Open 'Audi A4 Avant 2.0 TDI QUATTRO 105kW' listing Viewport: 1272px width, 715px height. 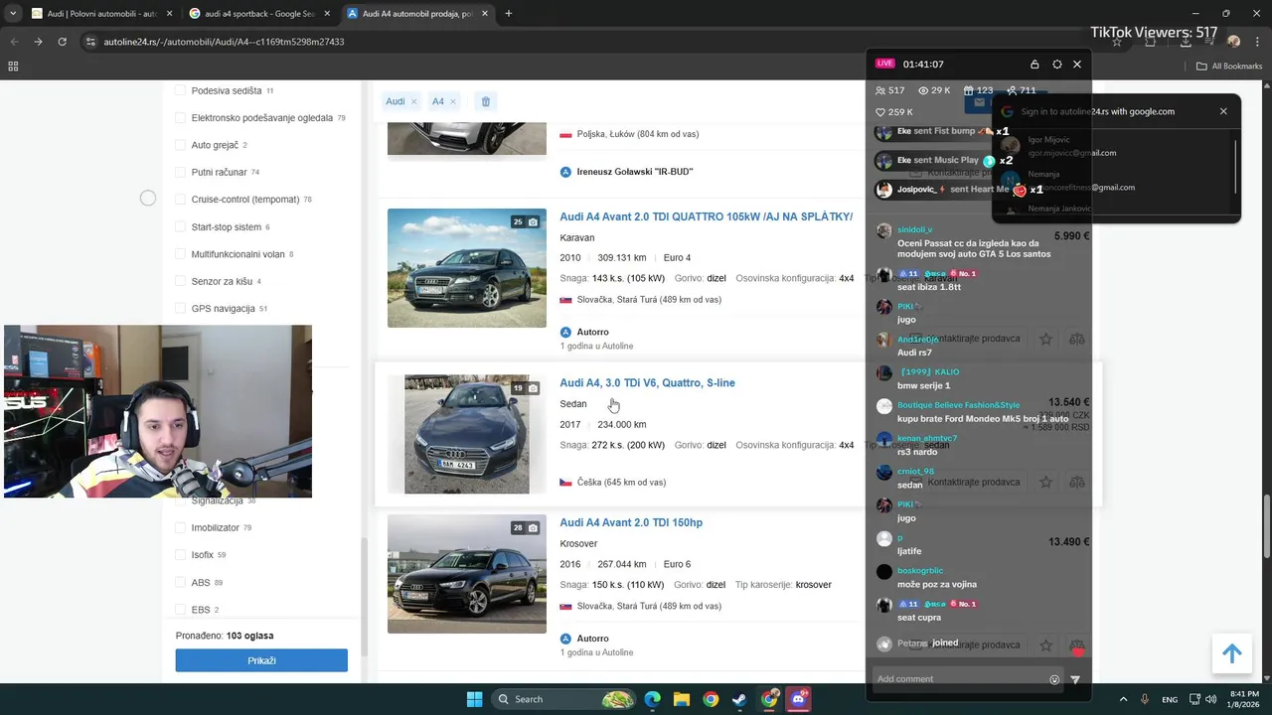tap(706, 216)
